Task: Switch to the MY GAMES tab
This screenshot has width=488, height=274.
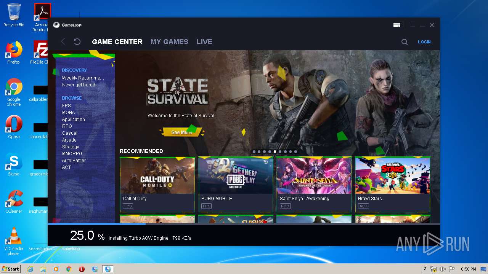Action: click(x=169, y=42)
